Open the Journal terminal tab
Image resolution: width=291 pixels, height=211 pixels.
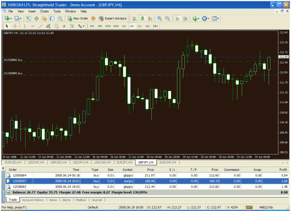(97, 200)
